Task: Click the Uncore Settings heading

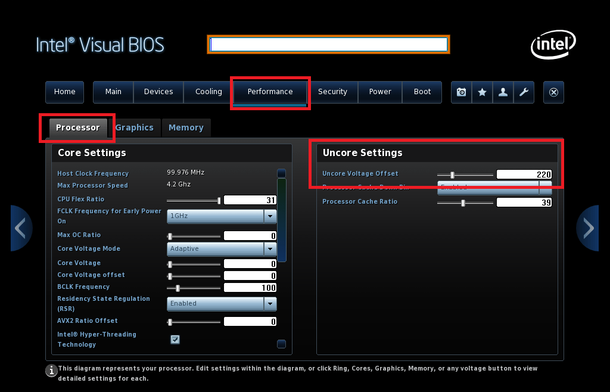Action: [363, 153]
